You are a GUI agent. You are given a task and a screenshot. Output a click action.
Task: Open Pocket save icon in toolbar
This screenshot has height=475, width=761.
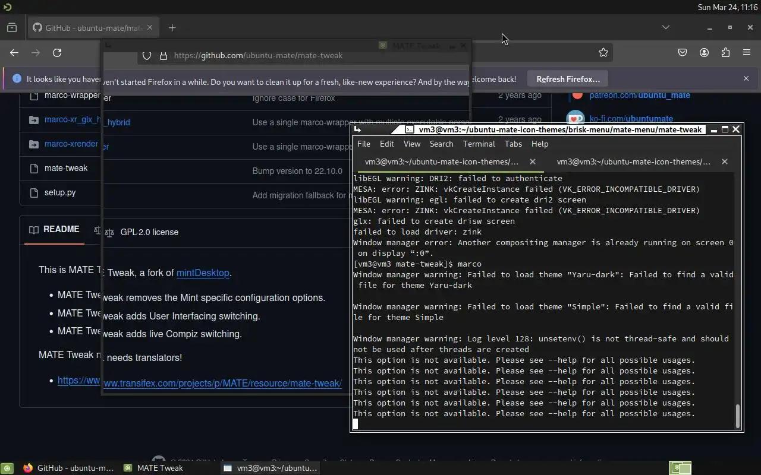[683, 53]
